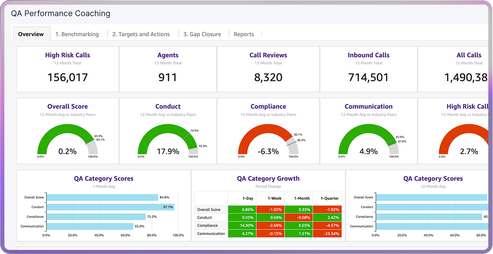Click the 1-Week column header
This screenshot has height=254, width=493.
tap(271, 198)
